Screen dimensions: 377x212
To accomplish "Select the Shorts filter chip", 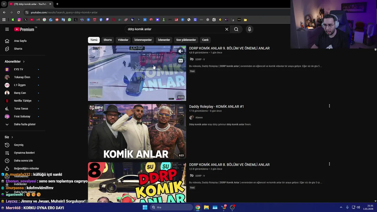I will click(108, 40).
